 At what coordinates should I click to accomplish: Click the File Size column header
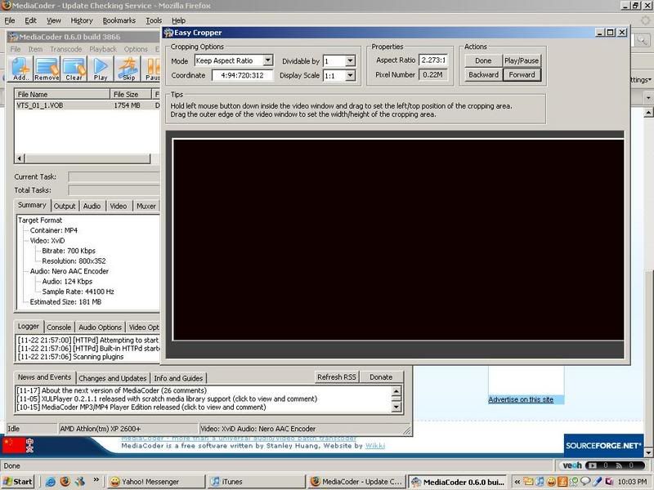tap(131, 94)
